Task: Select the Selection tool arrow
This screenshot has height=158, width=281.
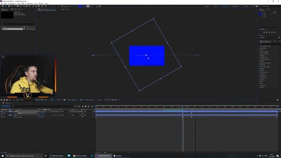Action: pos(6,6)
